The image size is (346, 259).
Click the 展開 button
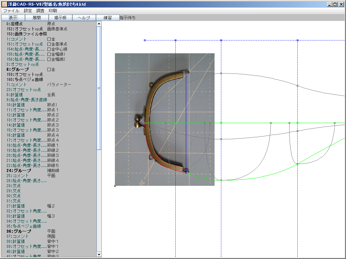click(x=37, y=18)
